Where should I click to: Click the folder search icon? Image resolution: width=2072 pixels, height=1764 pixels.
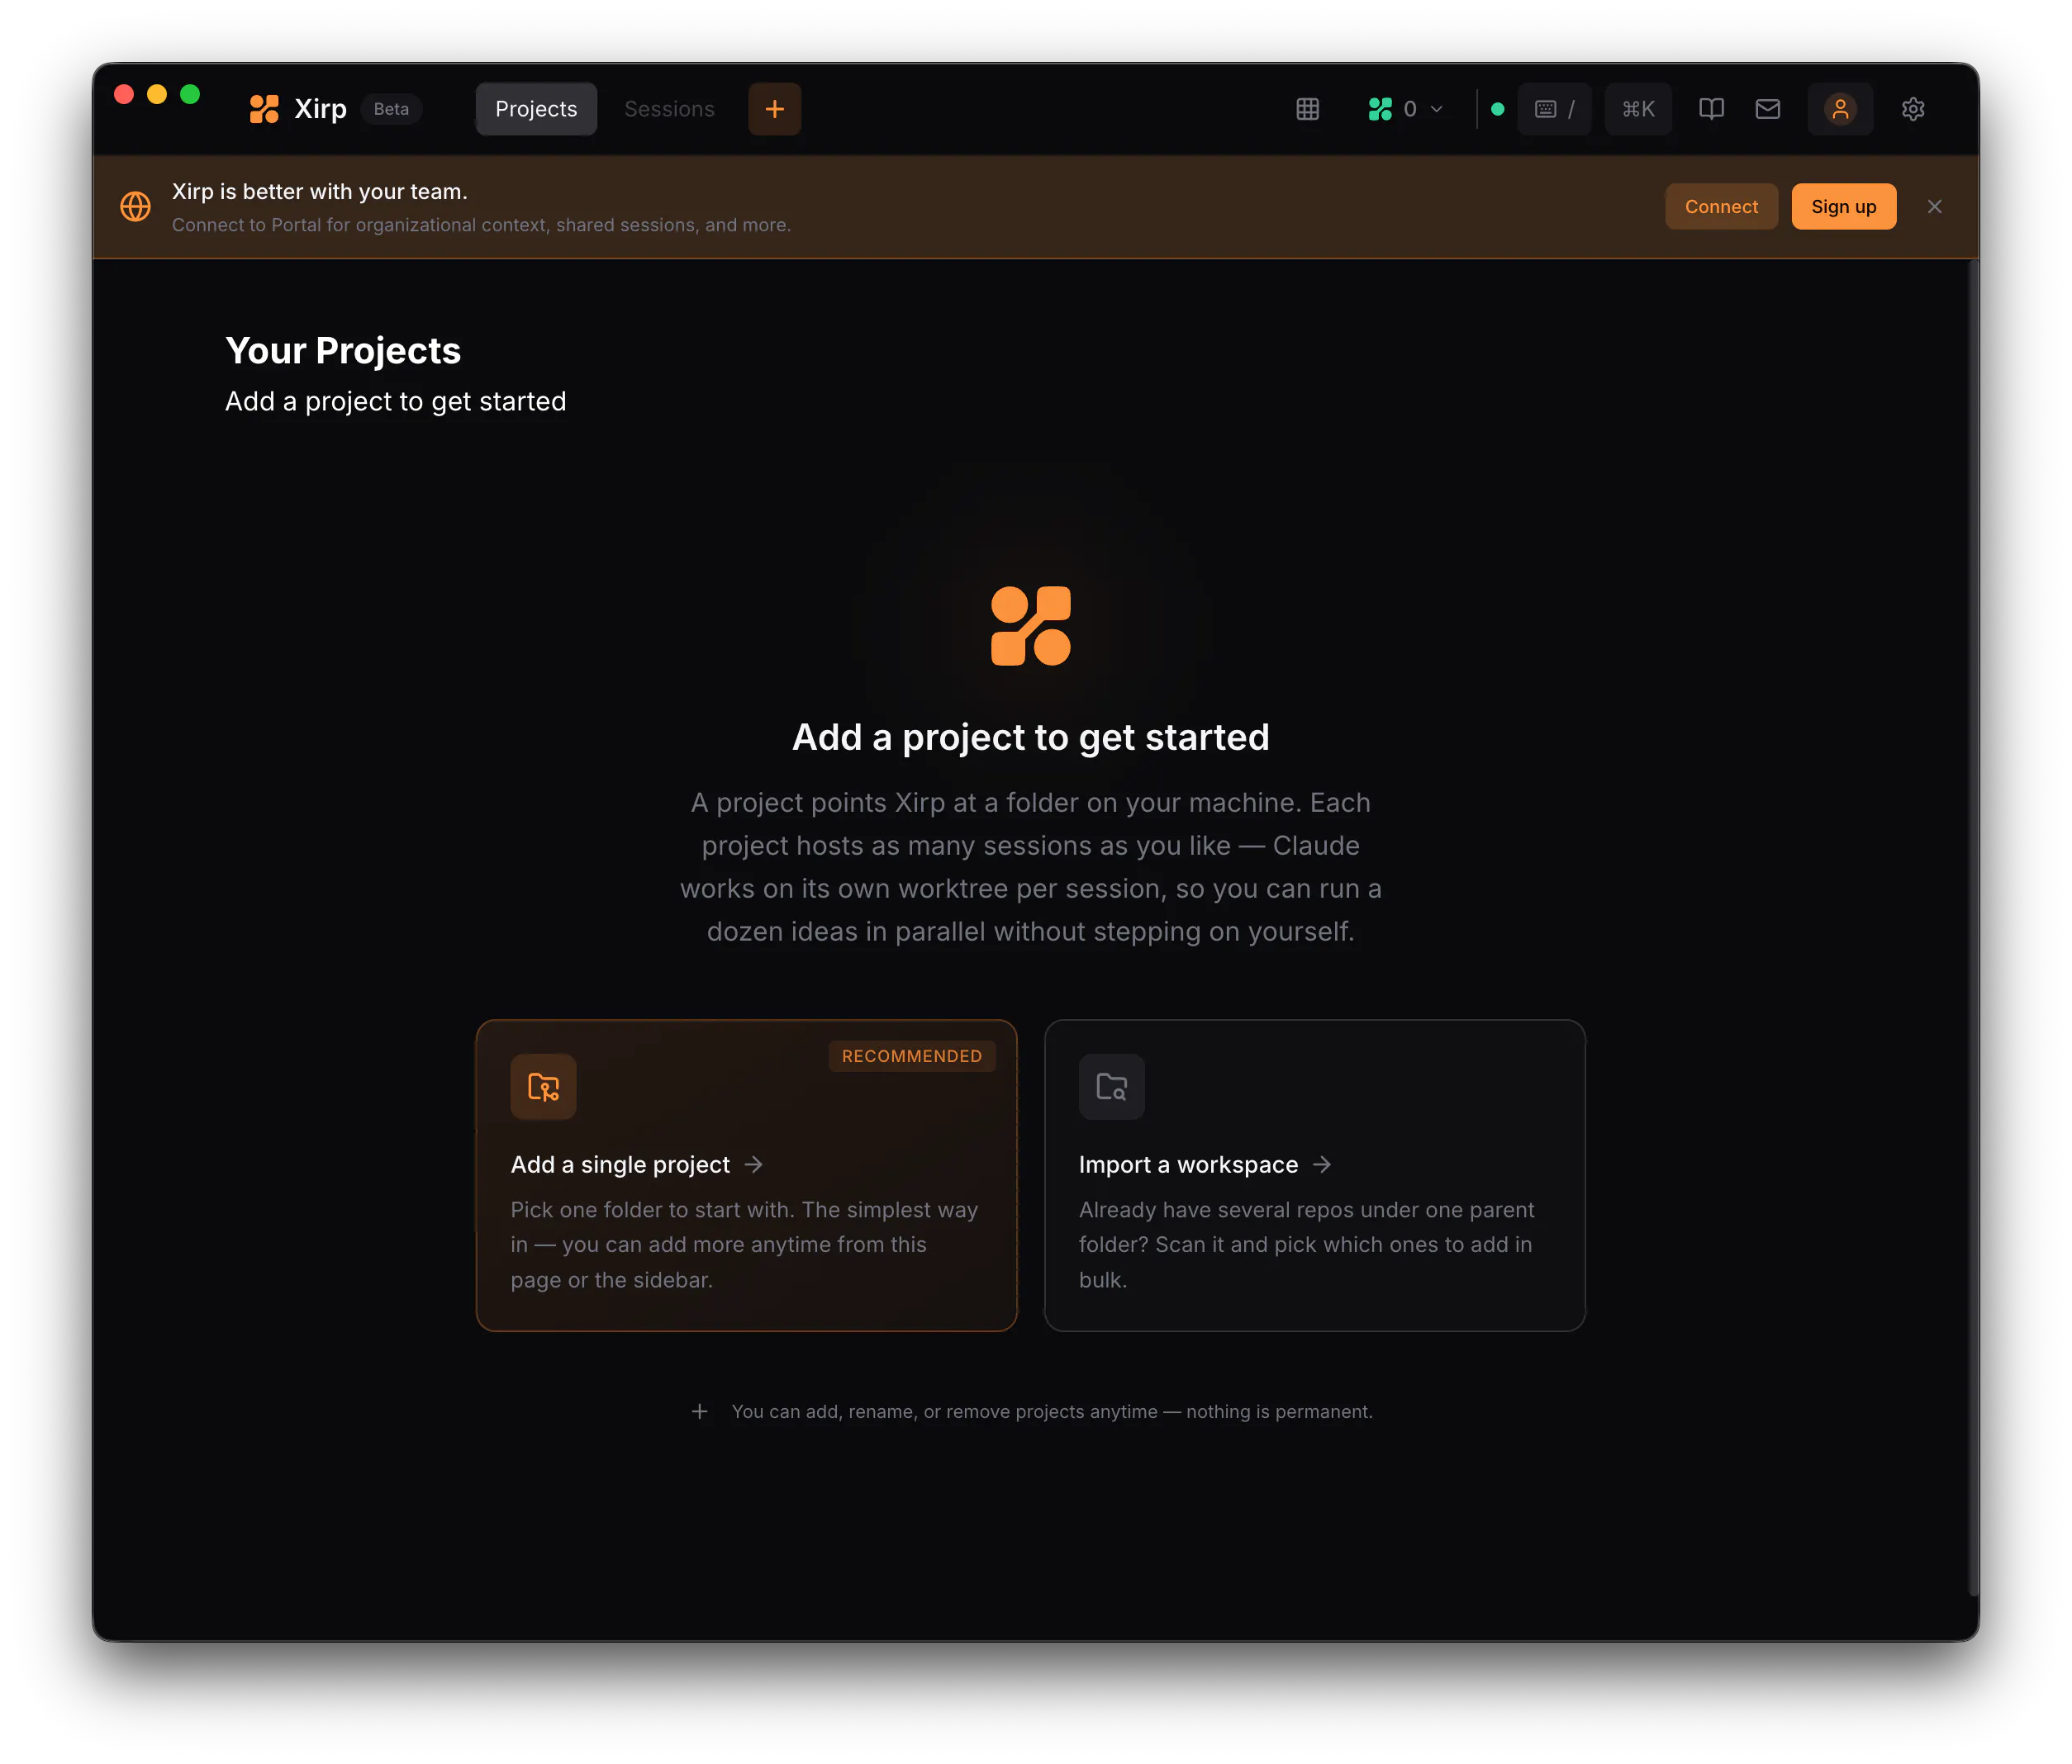pos(1111,1086)
